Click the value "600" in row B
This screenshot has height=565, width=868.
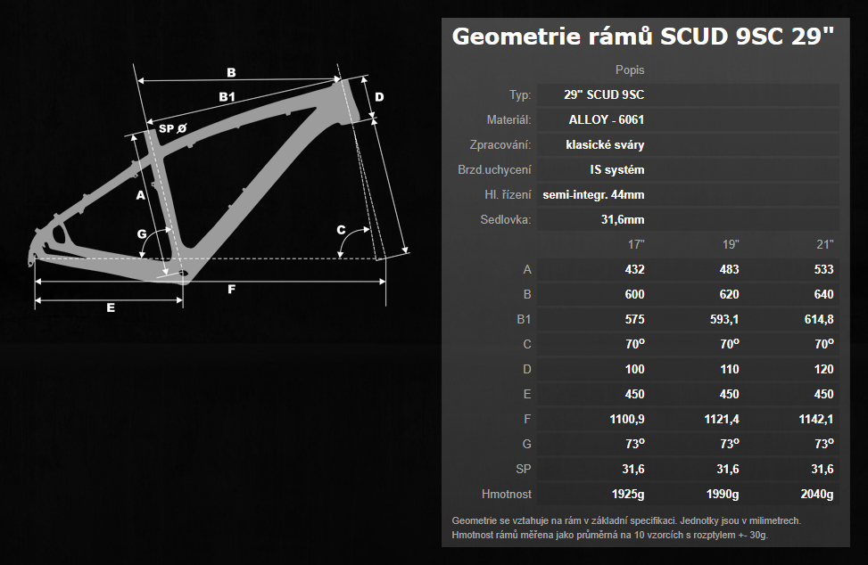(634, 294)
